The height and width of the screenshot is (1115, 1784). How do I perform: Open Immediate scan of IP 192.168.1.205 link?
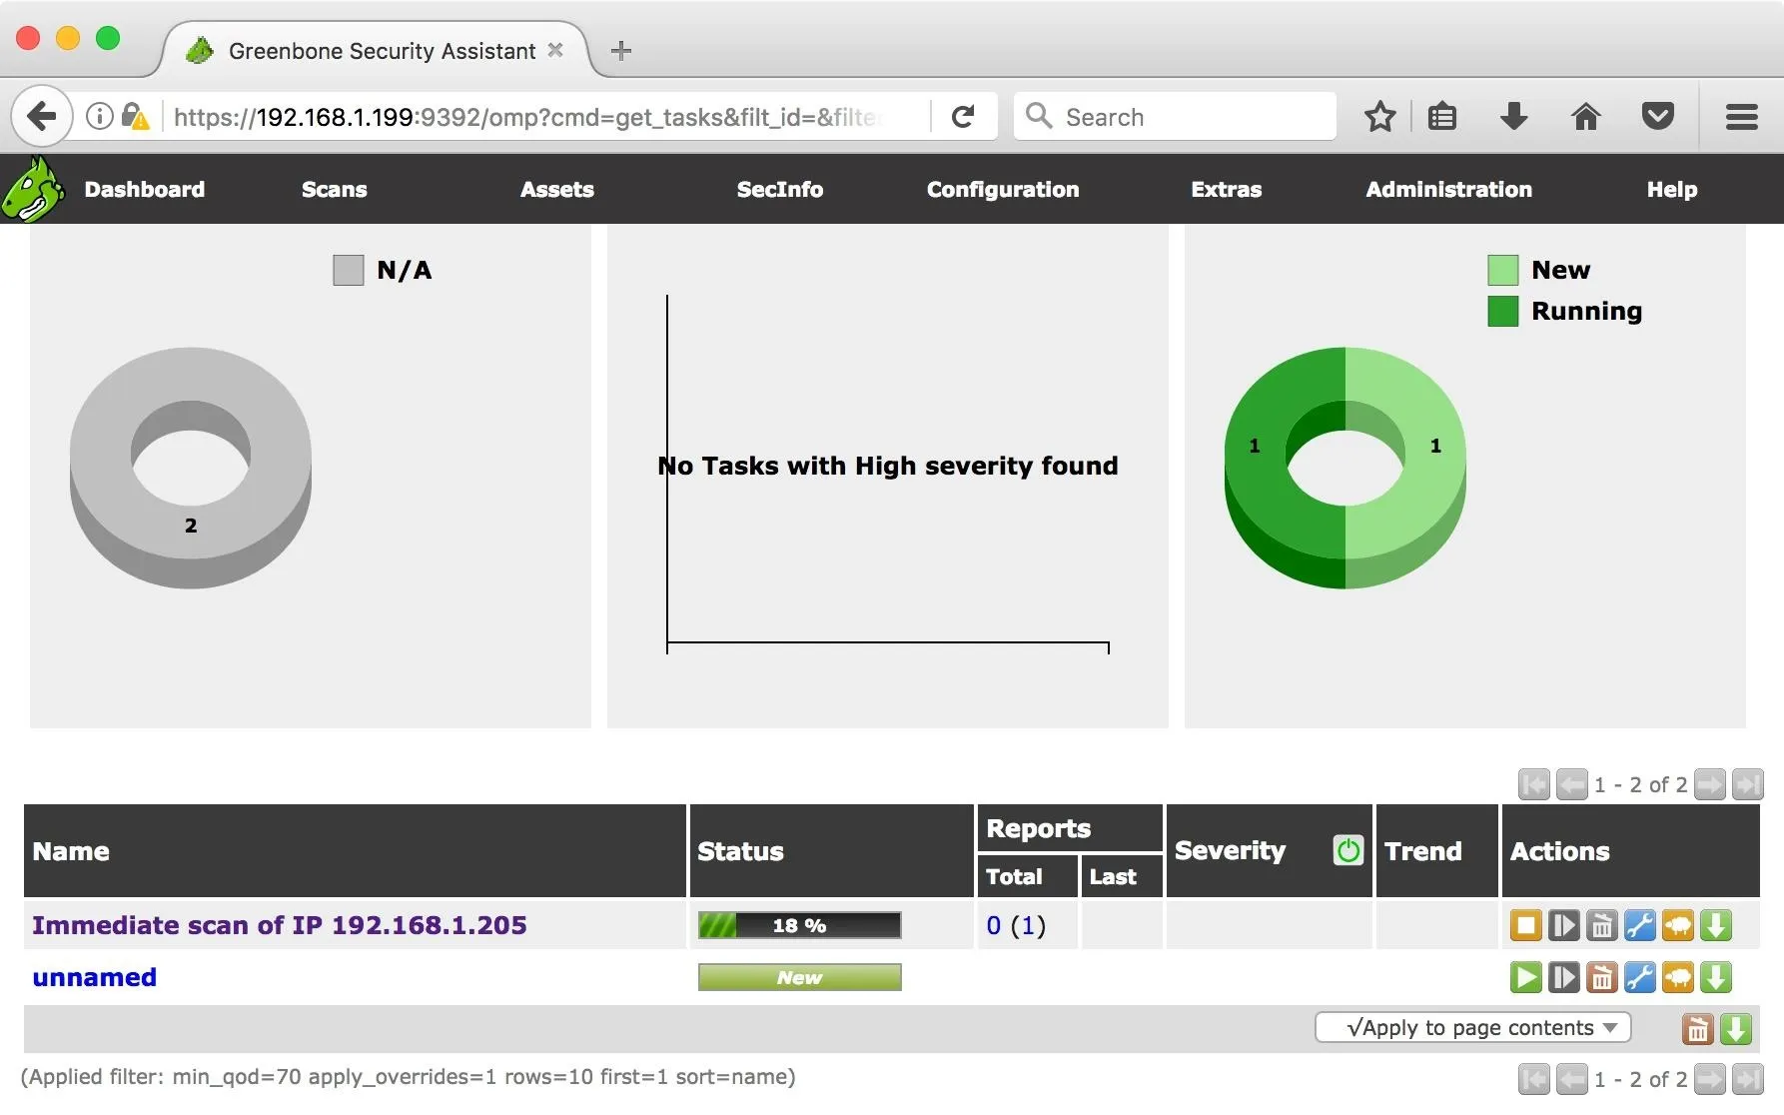coord(279,925)
